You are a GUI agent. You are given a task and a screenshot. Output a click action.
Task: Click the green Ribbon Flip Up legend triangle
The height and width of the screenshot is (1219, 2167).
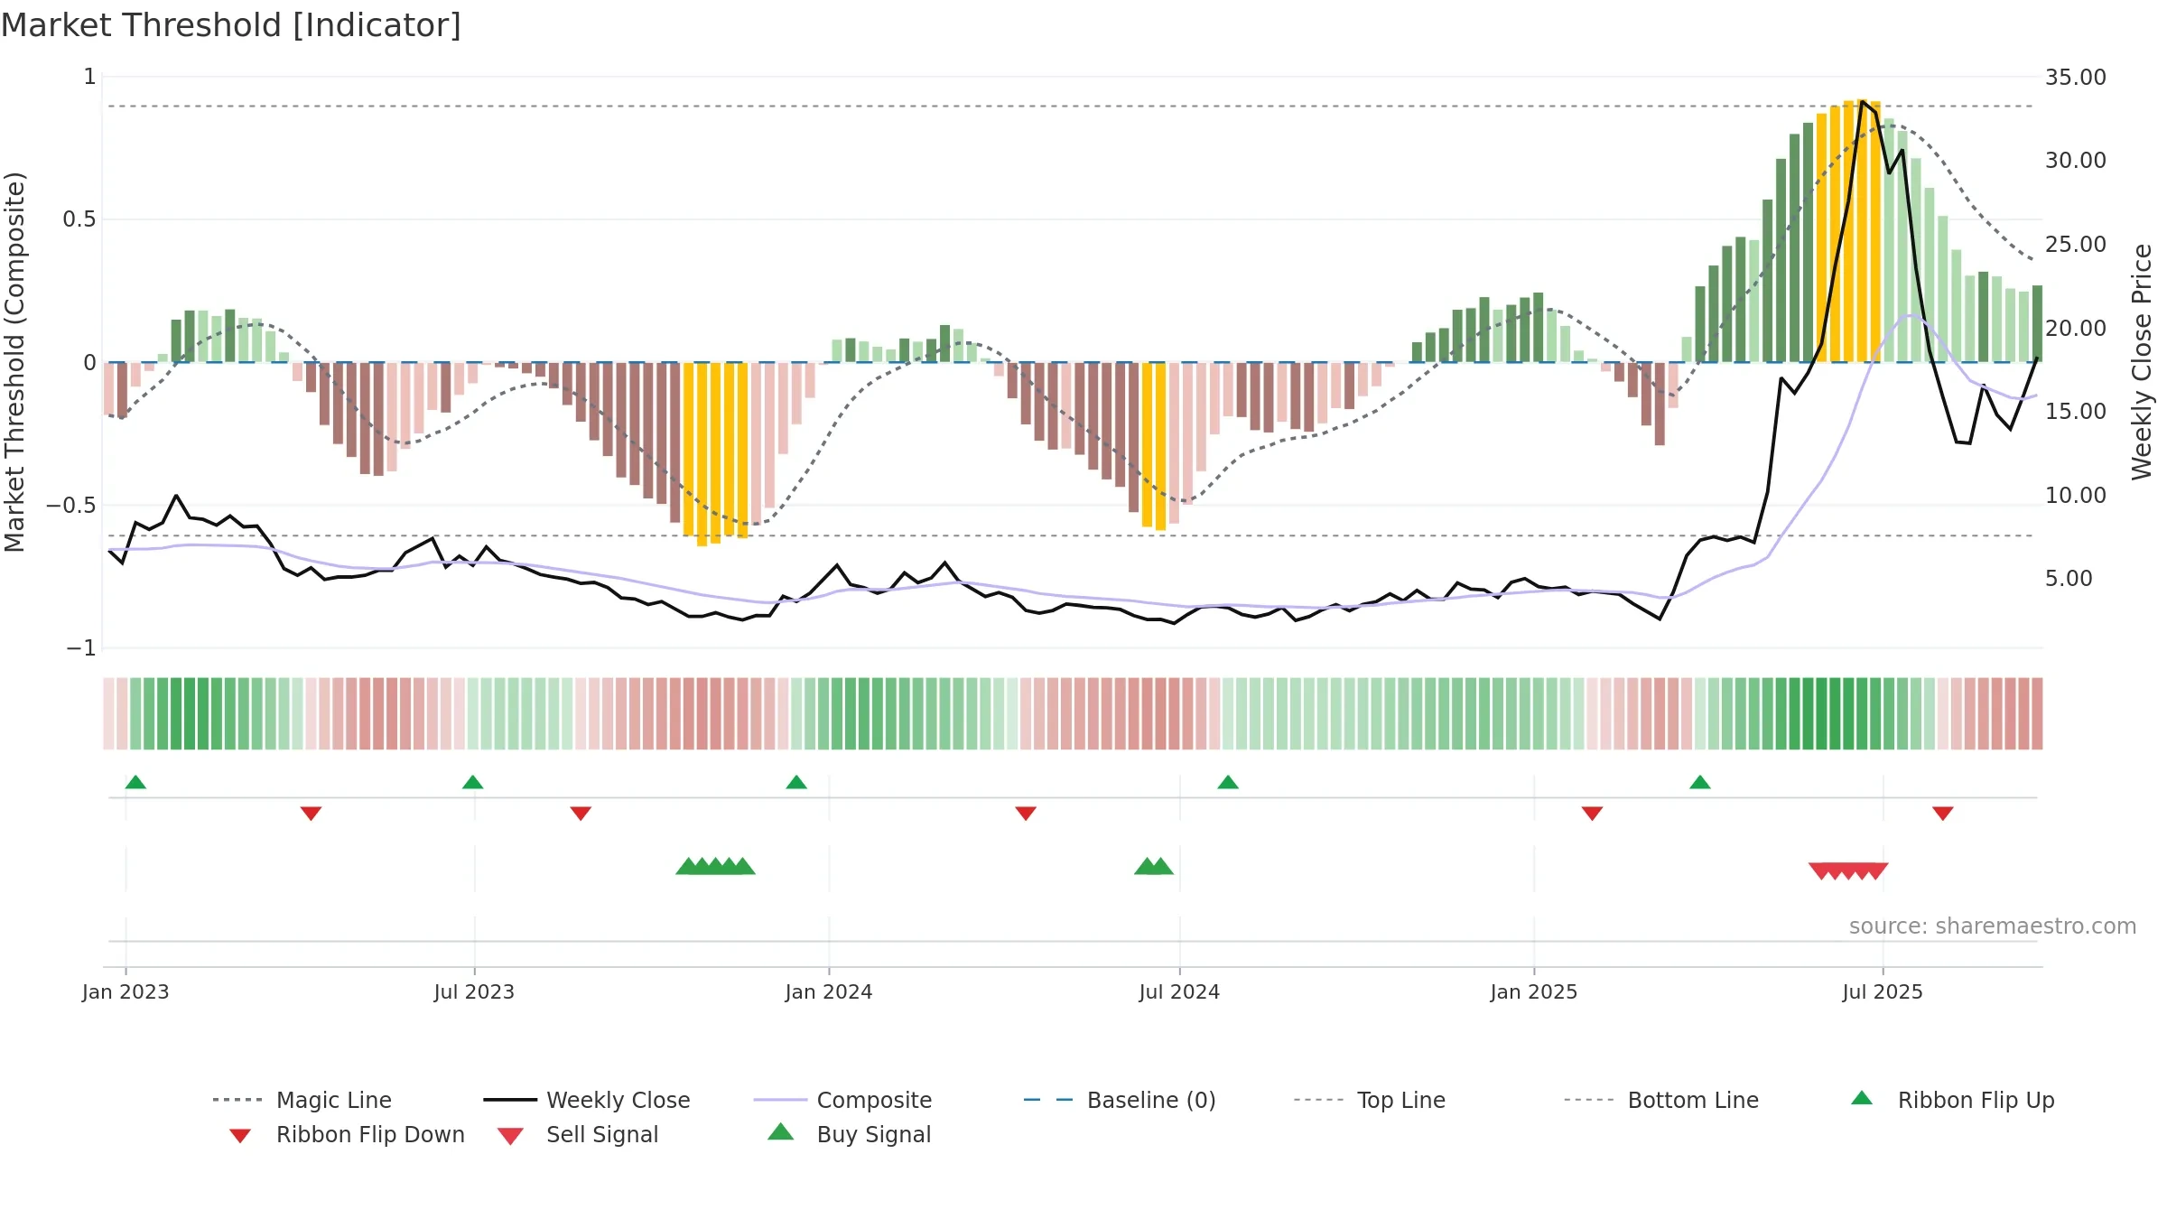tap(1862, 1098)
